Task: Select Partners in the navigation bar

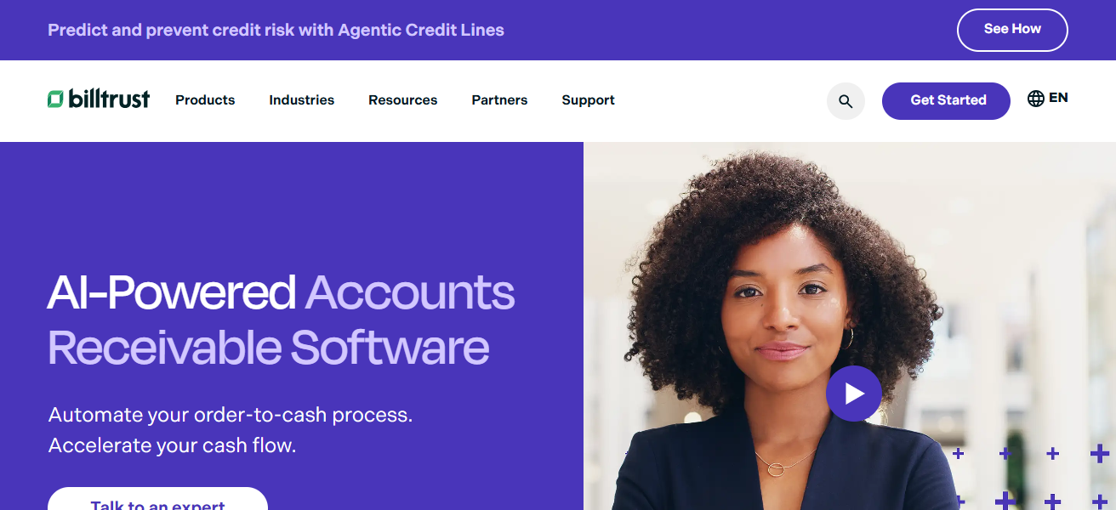Action: pyautogui.click(x=499, y=100)
